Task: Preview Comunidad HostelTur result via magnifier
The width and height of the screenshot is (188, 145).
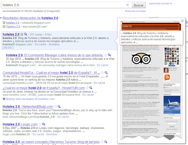Action: [x=106, y=73]
